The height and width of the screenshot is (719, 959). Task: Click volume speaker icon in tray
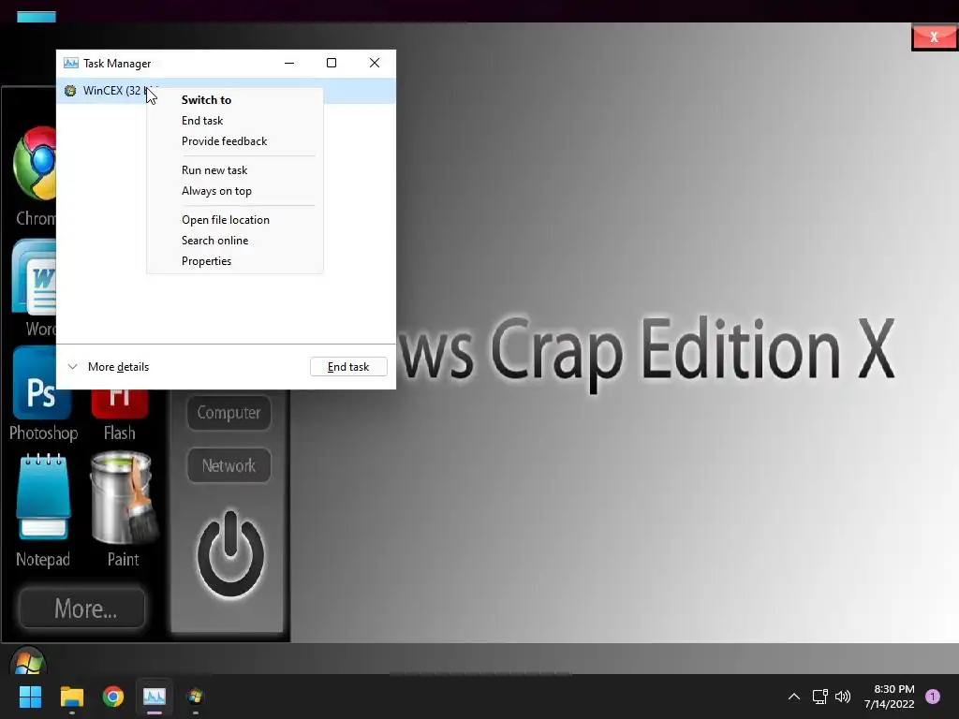(843, 697)
